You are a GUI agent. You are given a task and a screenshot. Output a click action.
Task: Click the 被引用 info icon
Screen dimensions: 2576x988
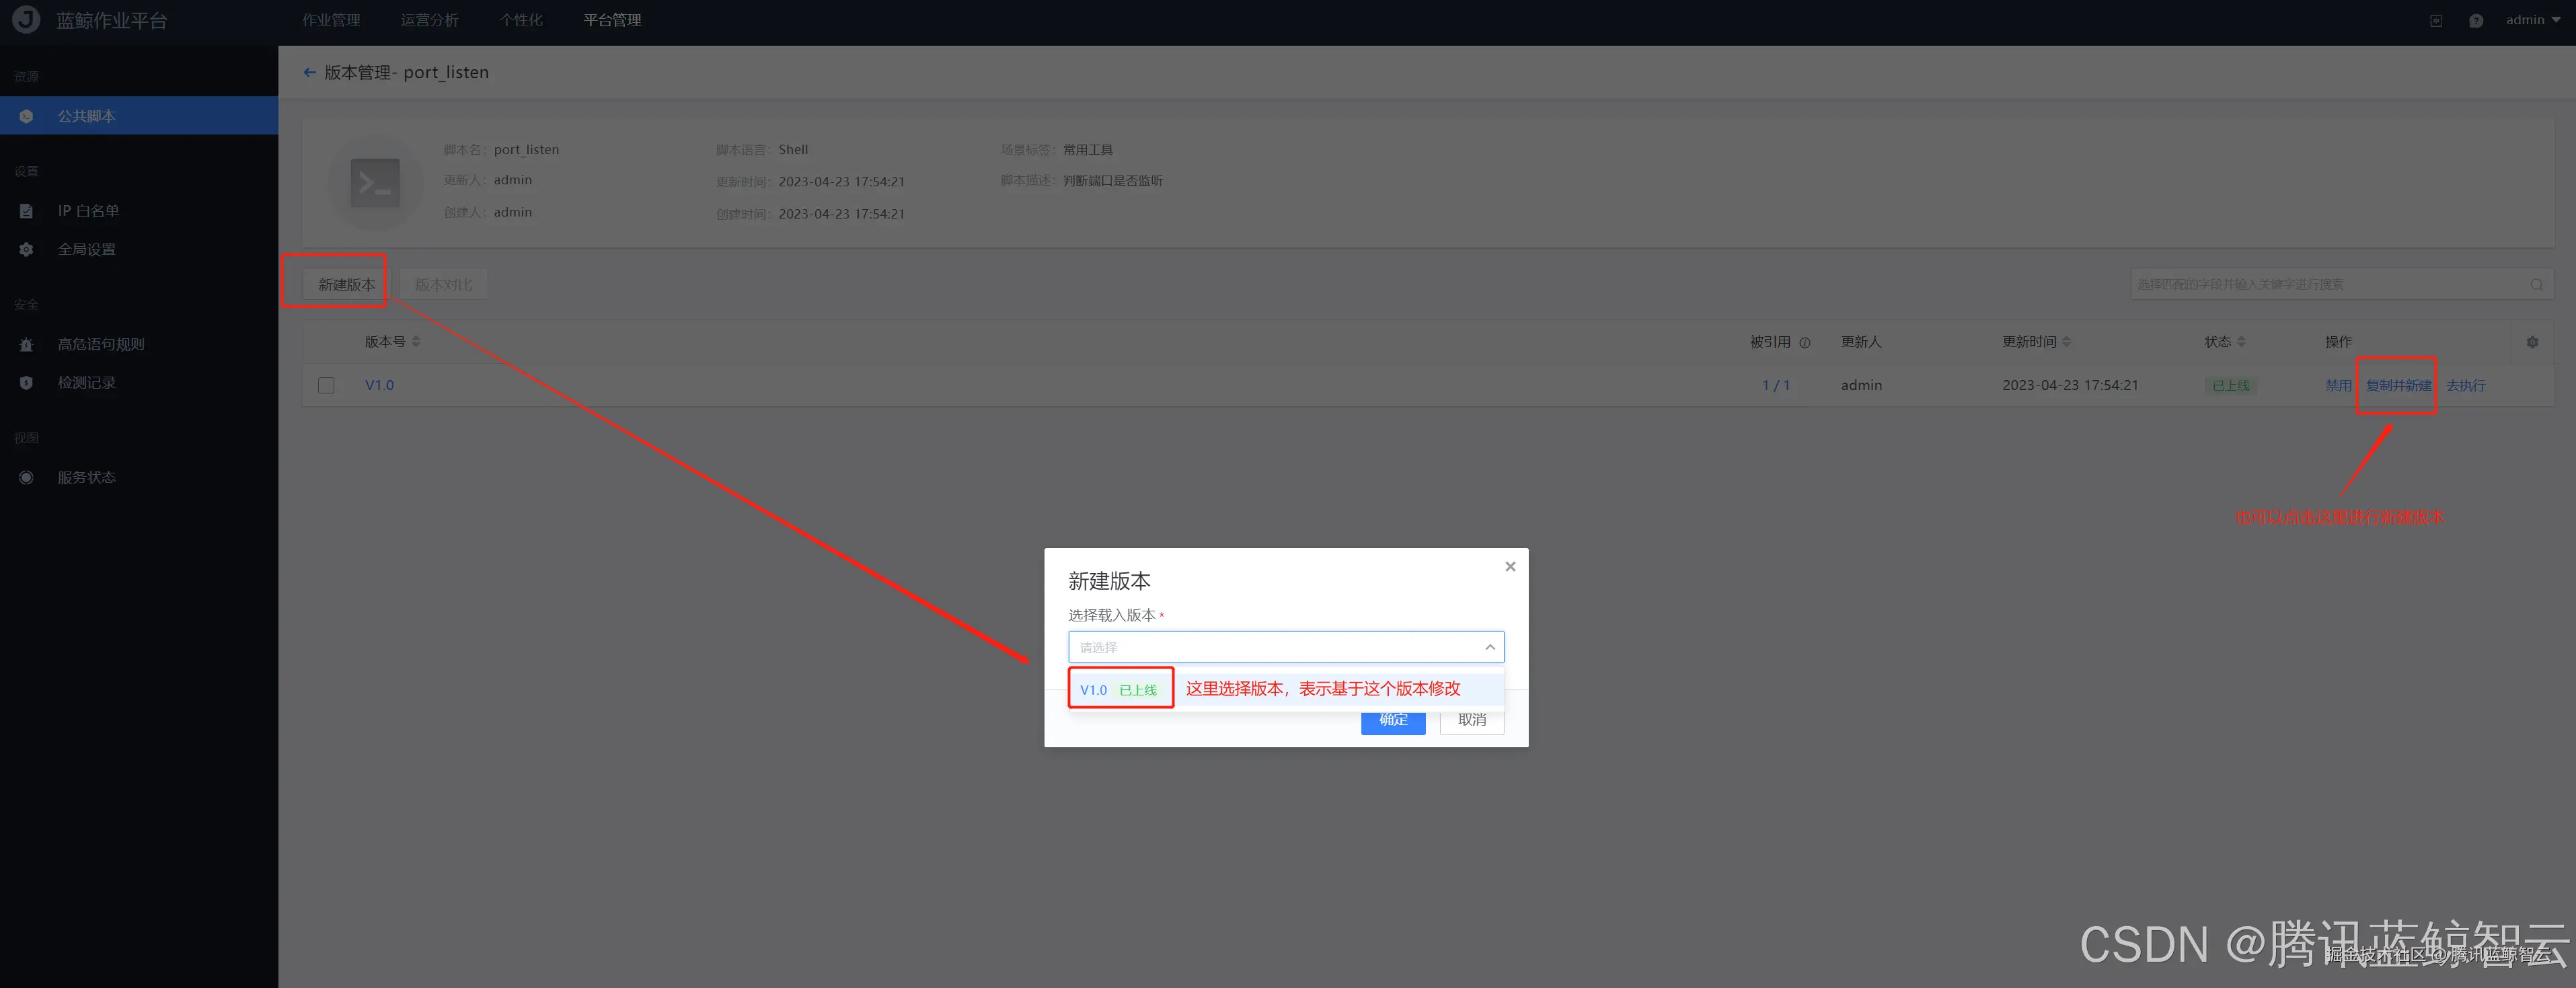tap(1804, 342)
